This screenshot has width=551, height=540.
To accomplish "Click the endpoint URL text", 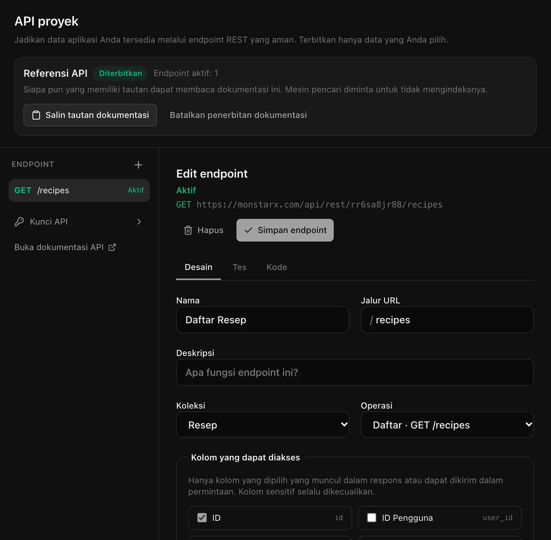I will (320, 205).
